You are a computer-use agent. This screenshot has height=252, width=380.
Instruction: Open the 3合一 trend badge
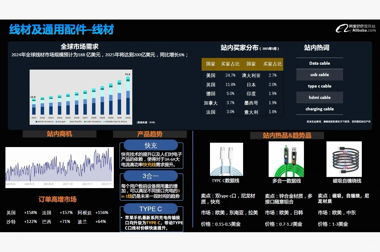tap(151, 176)
